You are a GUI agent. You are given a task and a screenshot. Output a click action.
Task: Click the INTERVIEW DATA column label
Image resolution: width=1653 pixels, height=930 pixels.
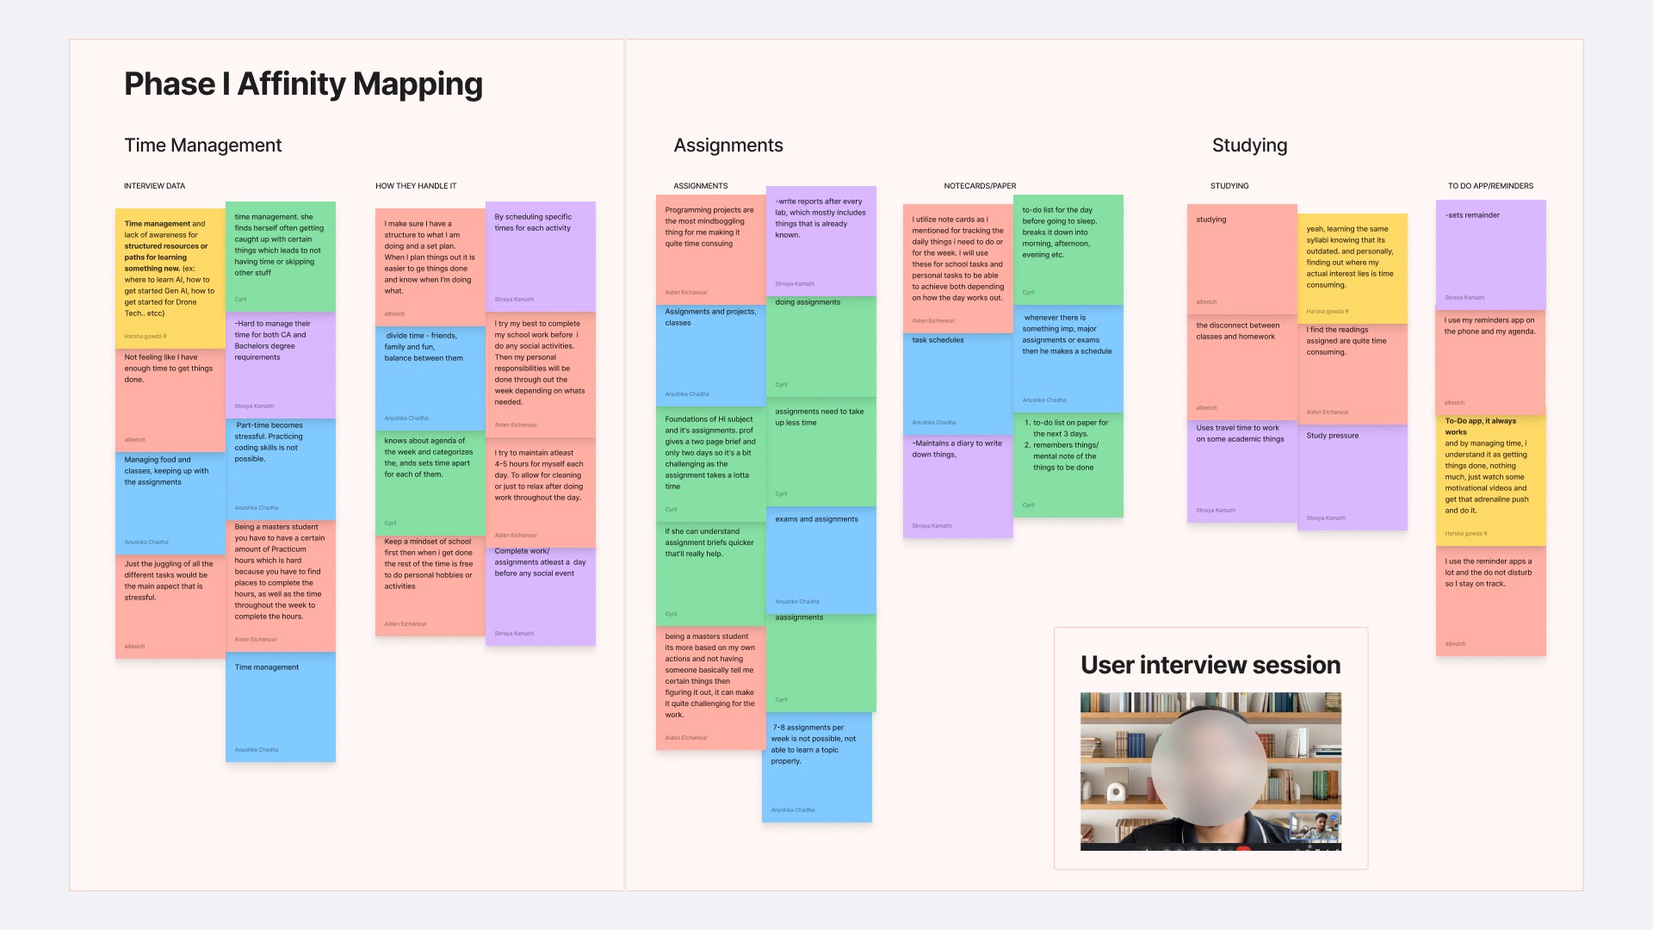154,186
